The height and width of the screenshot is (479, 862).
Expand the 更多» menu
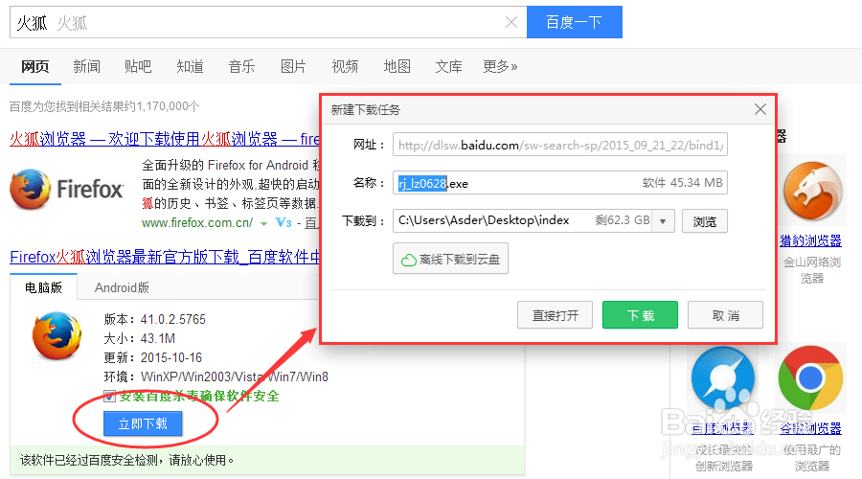click(500, 66)
